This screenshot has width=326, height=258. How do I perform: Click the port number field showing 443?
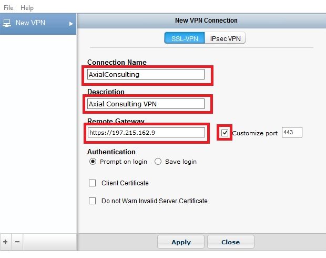292,132
